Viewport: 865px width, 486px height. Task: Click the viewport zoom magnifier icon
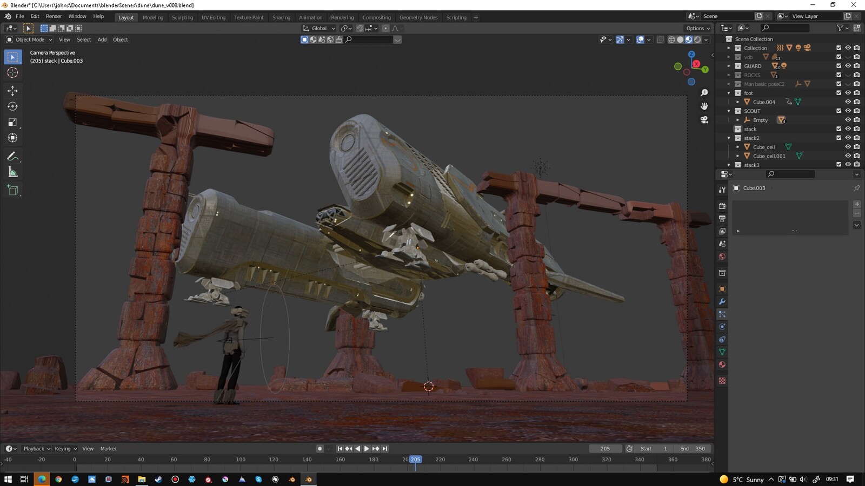pos(704,93)
